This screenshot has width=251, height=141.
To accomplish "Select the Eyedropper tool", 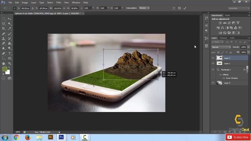I will click(x=9, y=29).
